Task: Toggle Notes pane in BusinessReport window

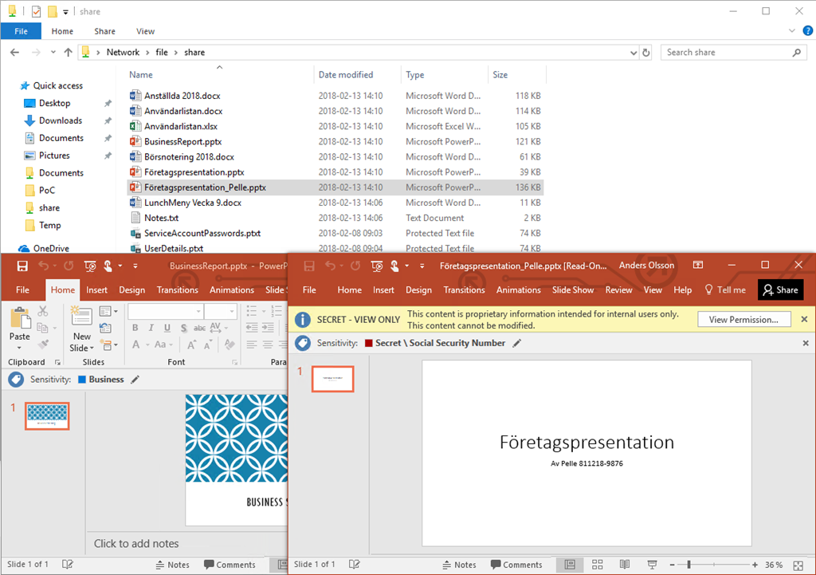Action: click(x=171, y=565)
